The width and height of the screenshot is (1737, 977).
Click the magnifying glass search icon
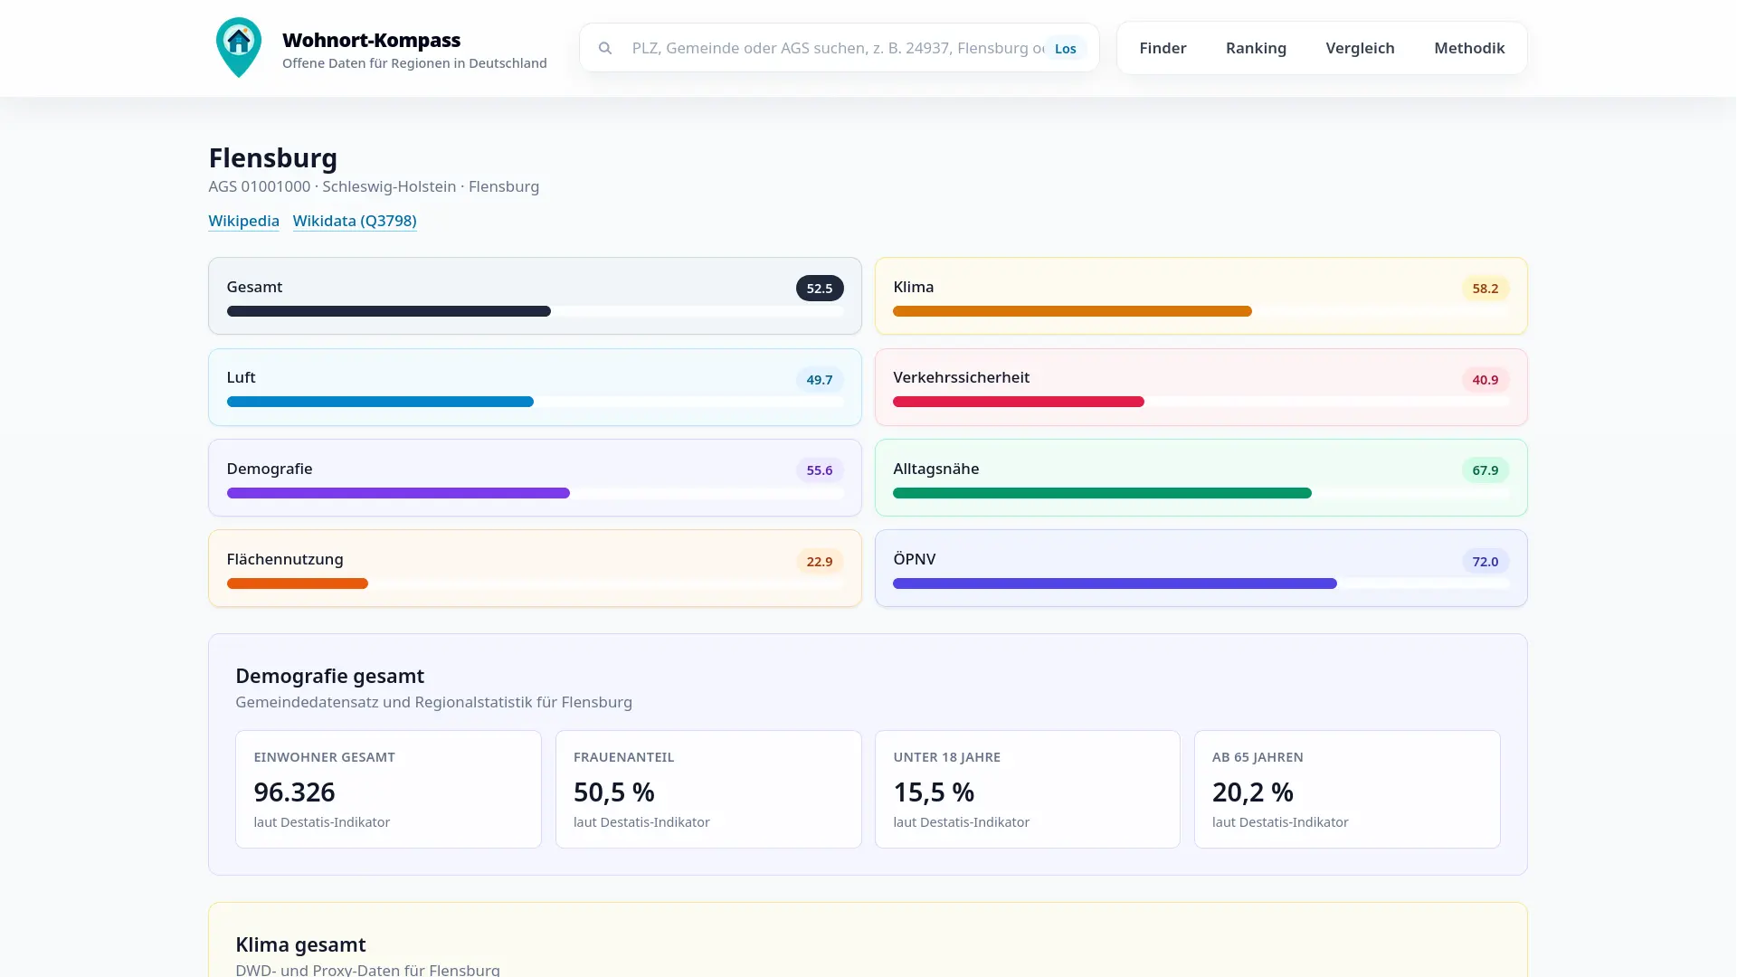tap(605, 48)
